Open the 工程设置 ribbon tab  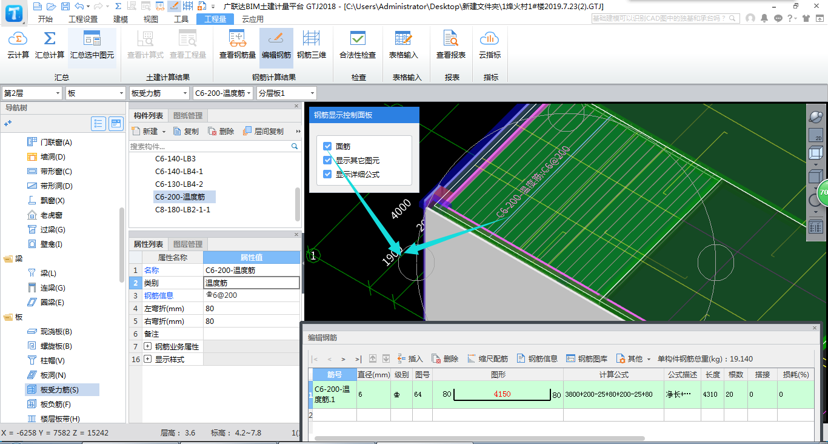84,19
